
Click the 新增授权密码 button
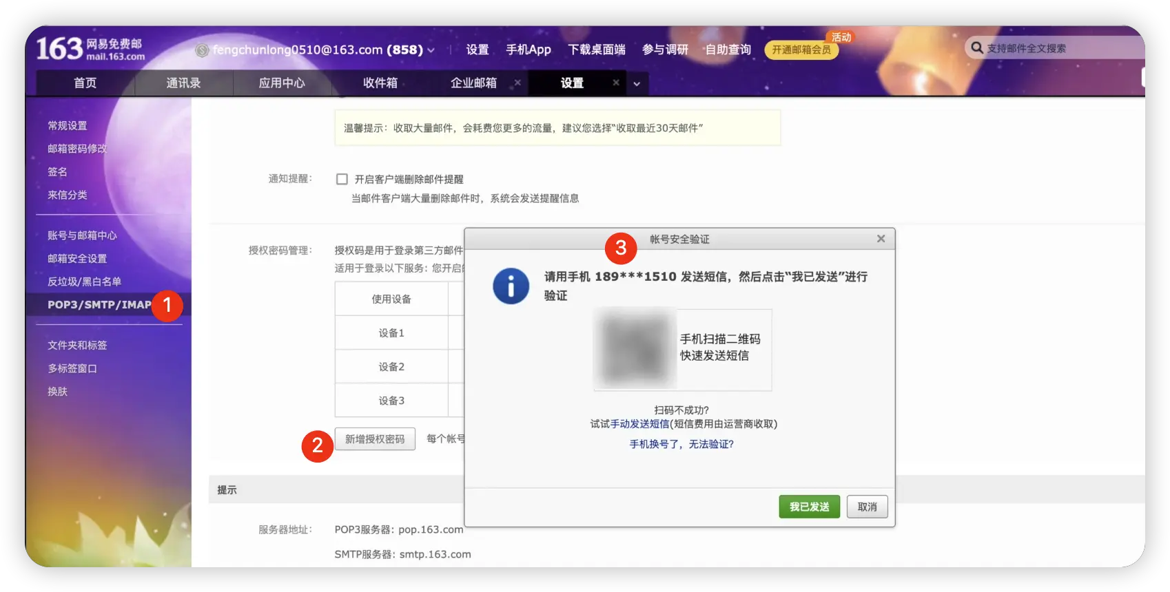click(x=375, y=439)
